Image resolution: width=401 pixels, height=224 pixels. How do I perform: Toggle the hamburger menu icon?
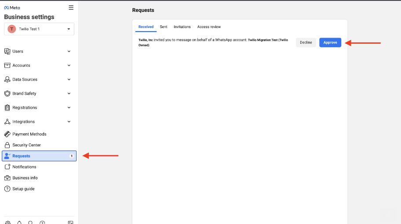point(71,7)
